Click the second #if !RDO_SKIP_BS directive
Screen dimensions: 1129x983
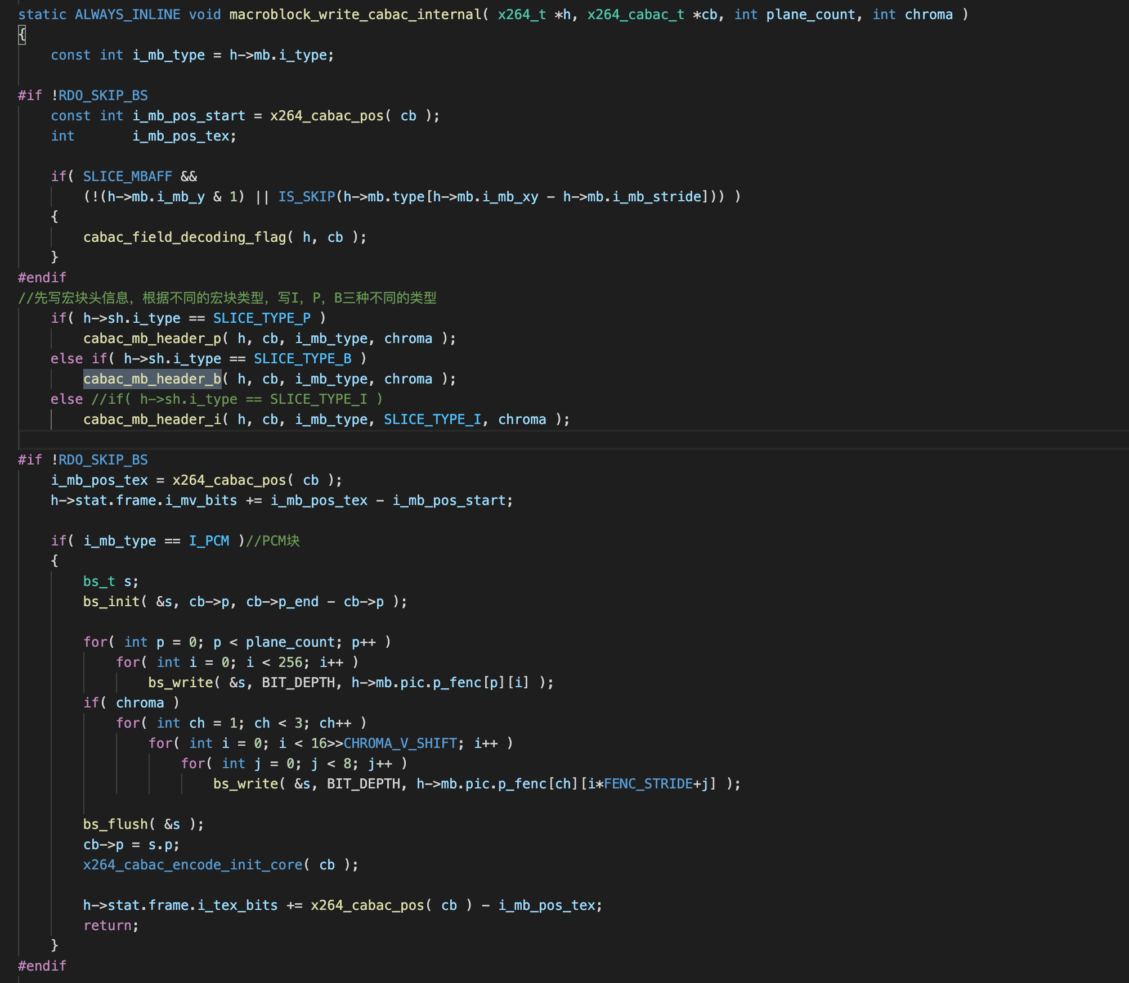[x=83, y=460]
